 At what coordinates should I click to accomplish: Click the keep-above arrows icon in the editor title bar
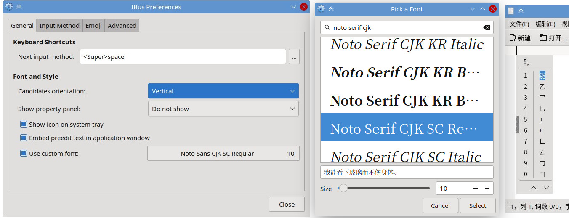(521, 11)
